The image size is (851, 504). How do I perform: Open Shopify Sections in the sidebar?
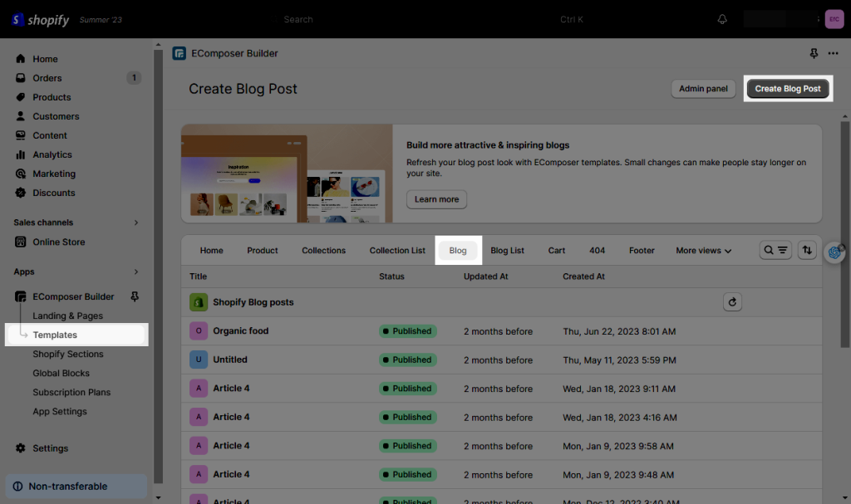point(68,354)
